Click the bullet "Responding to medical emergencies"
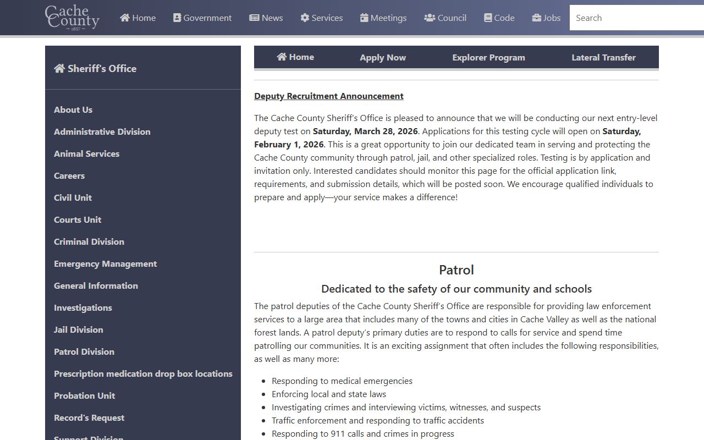704x440 pixels. (342, 381)
